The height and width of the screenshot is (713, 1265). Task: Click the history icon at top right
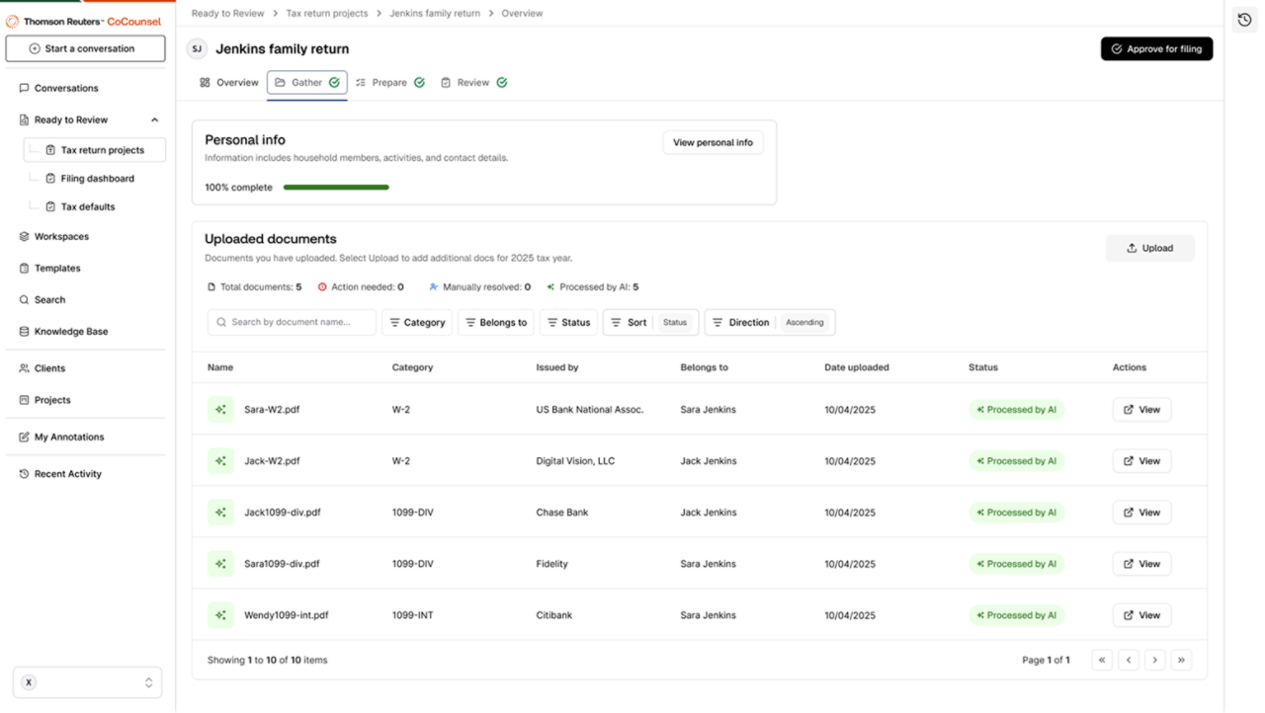click(x=1243, y=19)
